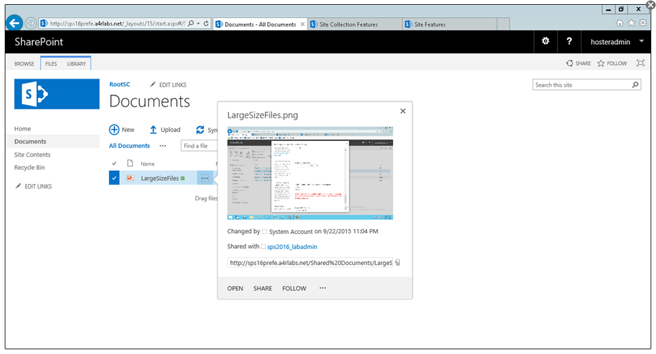Screen dimensions: 656x354
Task: Uncheck the LargeSizeFiles row checkbox
Action: pyautogui.click(x=115, y=178)
